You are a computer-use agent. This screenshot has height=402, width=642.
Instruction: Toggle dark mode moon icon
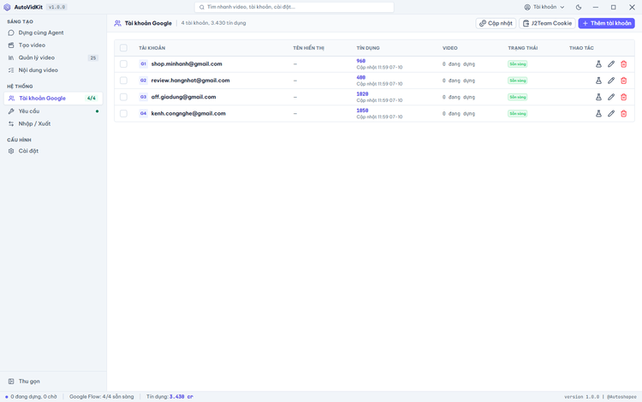pyautogui.click(x=579, y=7)
